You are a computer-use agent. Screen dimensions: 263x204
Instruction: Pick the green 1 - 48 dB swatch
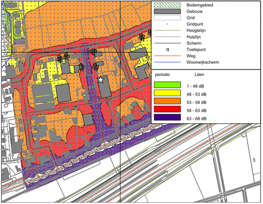[x=167, y=85]
